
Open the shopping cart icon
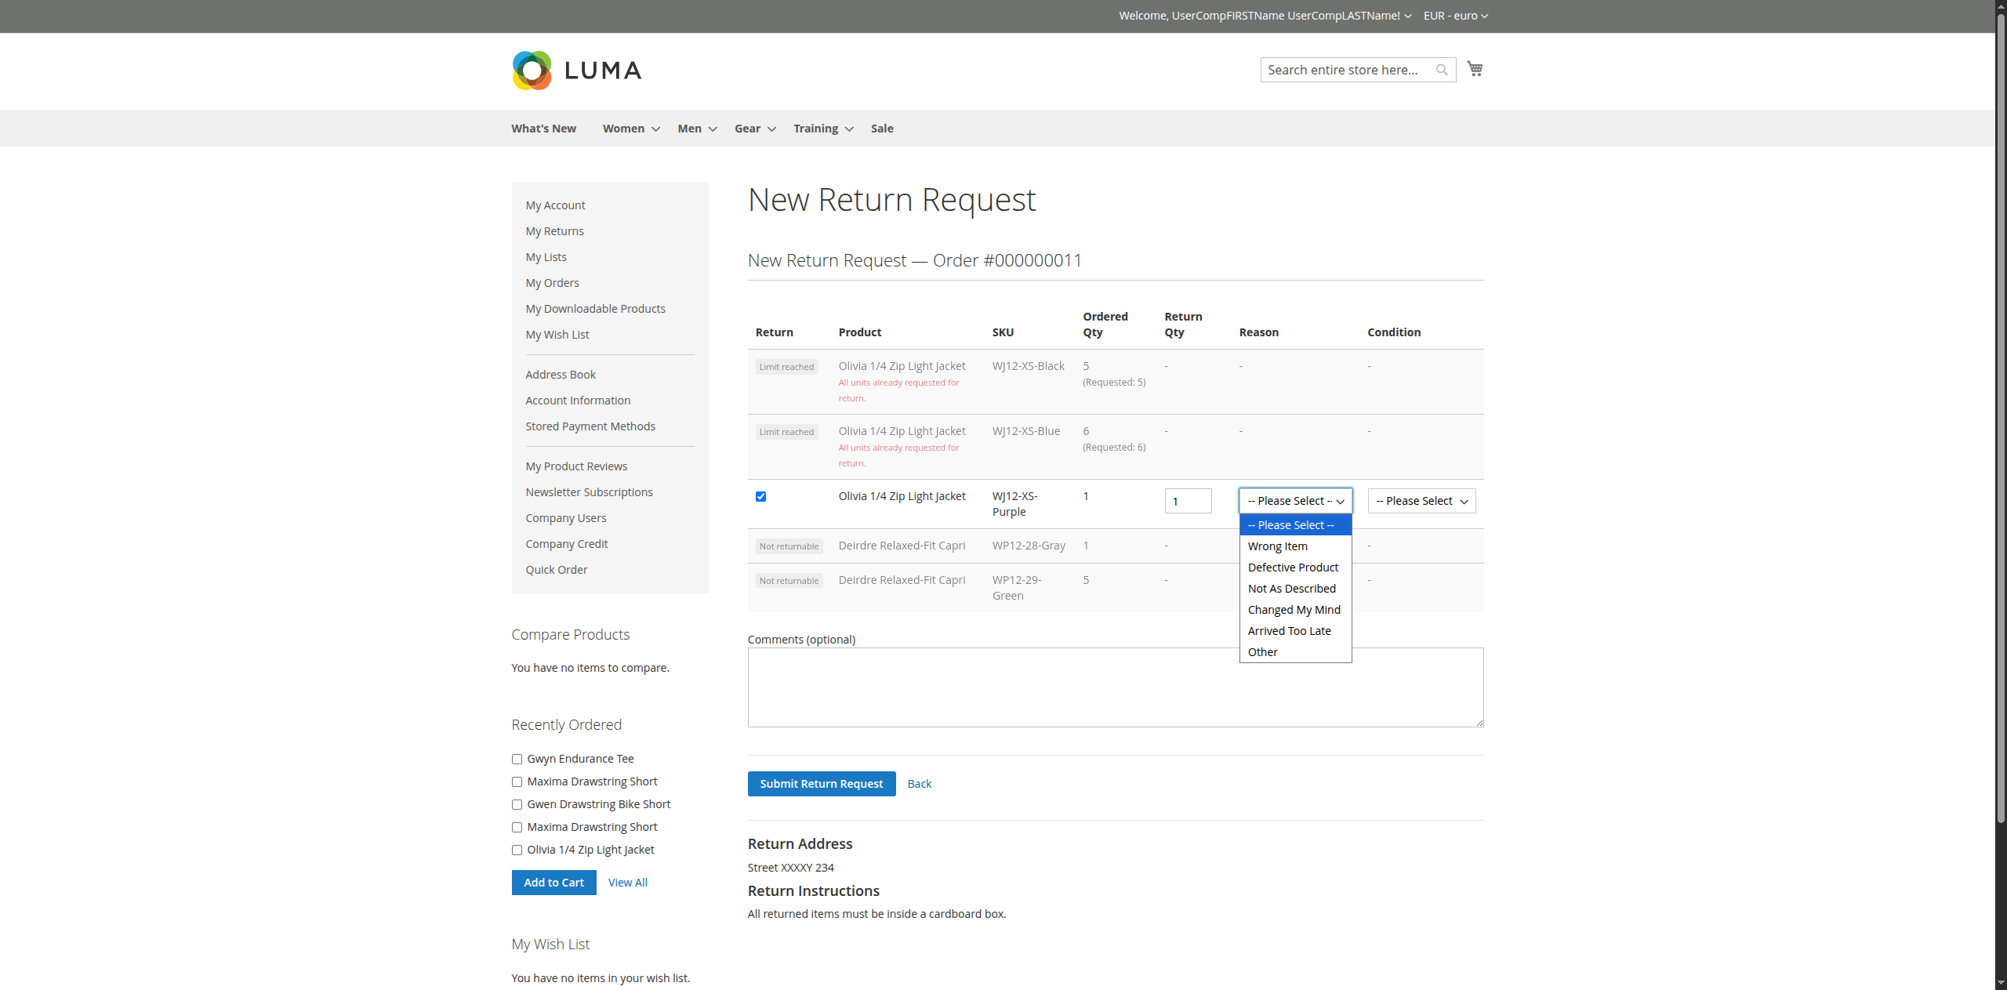pyautogui.click(x=1474, y=68)
